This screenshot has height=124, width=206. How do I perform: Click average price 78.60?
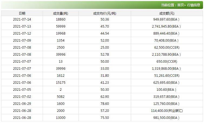point(105,104)
